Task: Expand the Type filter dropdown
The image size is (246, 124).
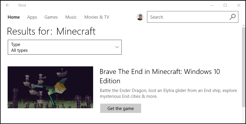Action: [65, 47]
